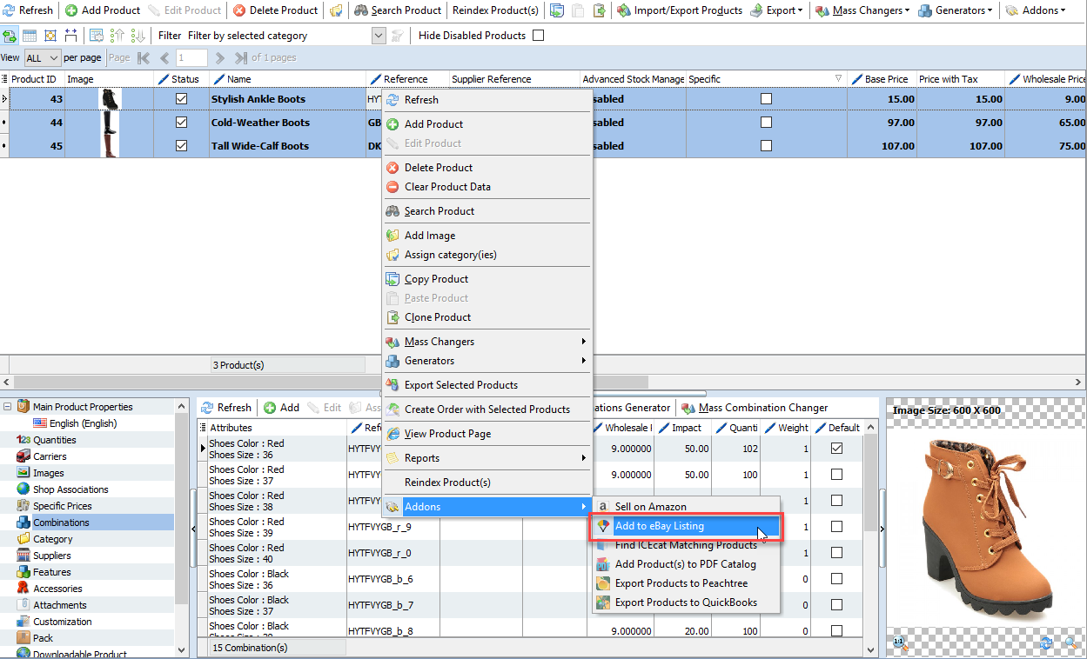Open the Filter by selected category dropdown
1087x659 pixels.
tap(378, 36)
